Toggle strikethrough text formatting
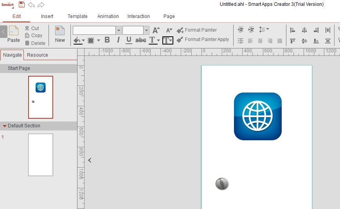The width and height of the screenshot is (340, 209). pos(141,40)
